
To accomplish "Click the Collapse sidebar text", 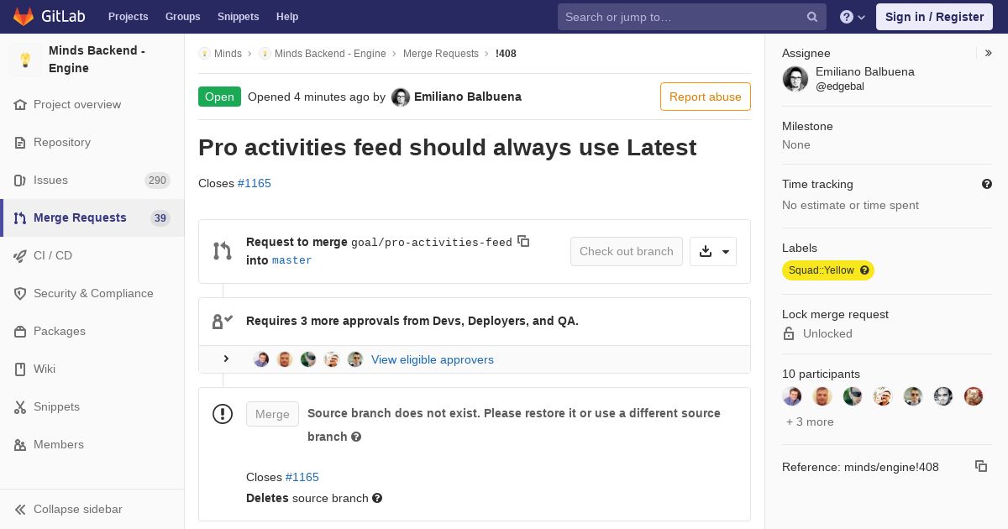I will point(78,510).
